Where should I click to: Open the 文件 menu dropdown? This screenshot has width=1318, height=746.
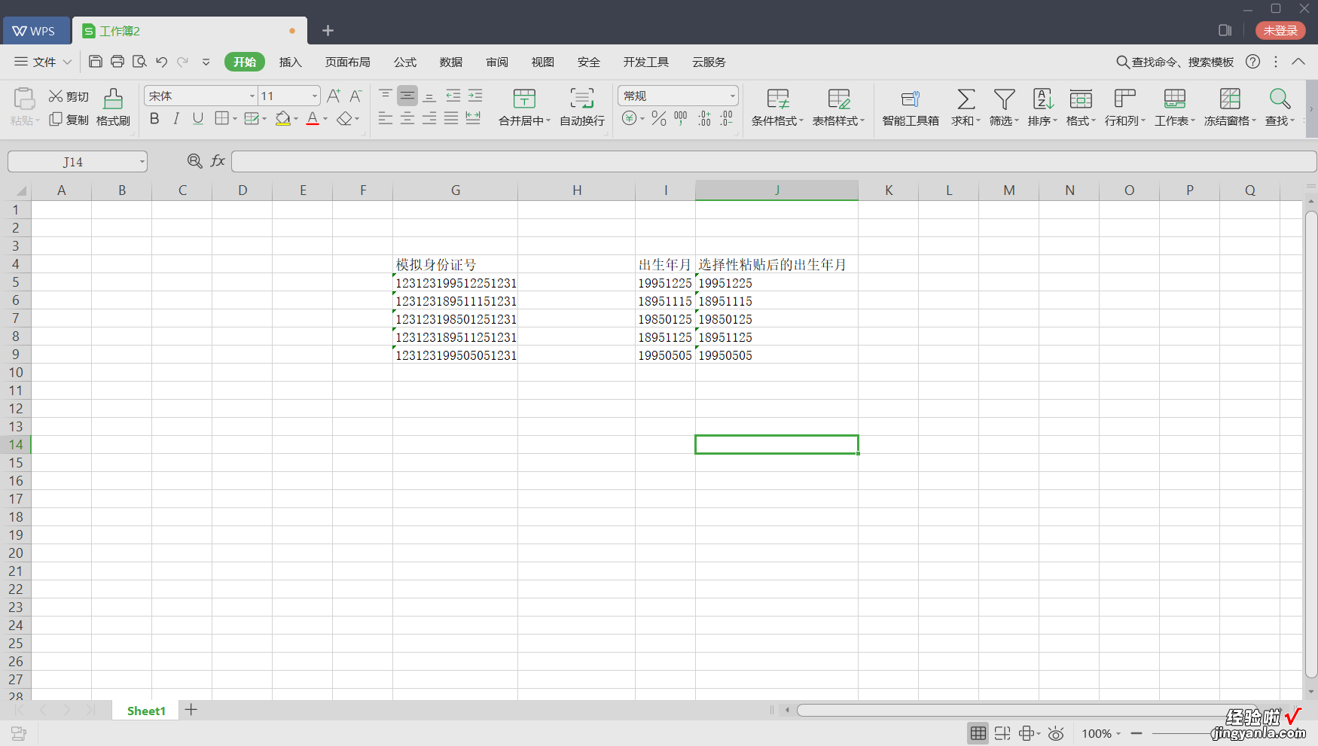[43, 62]
